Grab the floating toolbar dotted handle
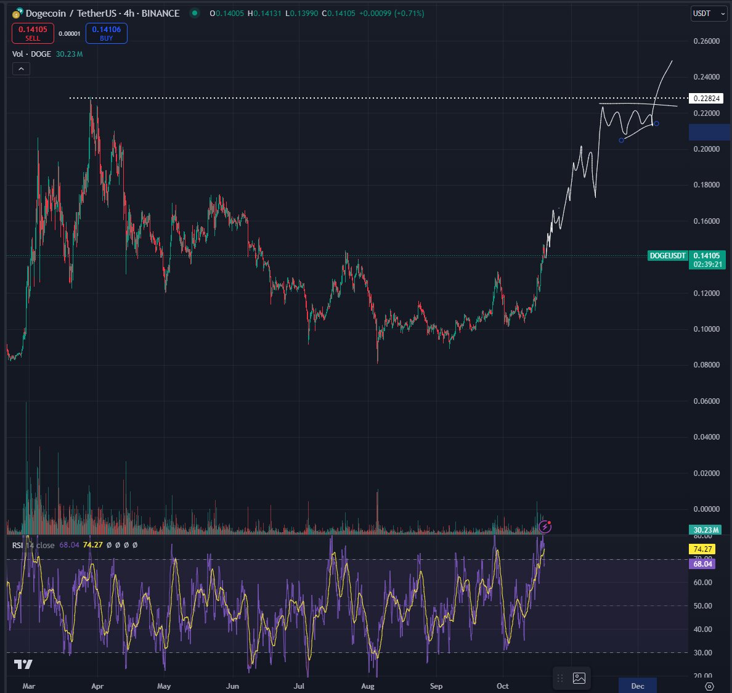732x693 pixels. point(559,678)
